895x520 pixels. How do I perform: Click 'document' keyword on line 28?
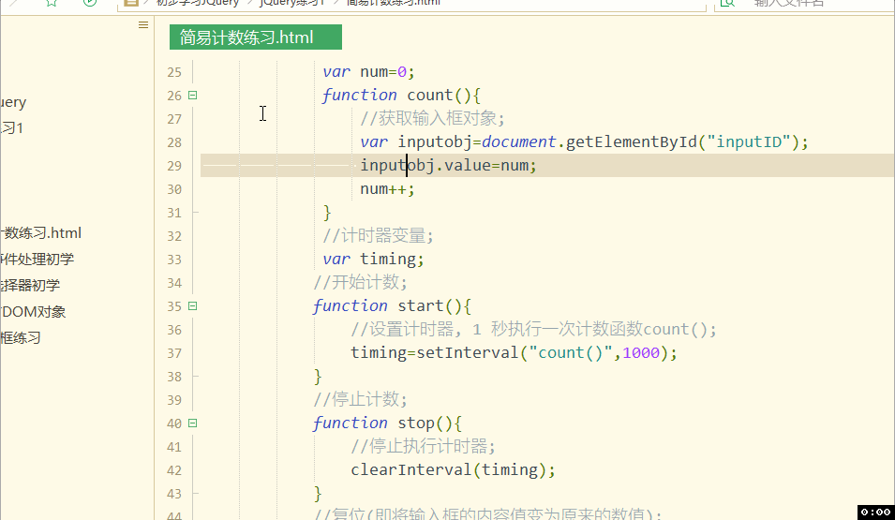click(x=519, y=141)
